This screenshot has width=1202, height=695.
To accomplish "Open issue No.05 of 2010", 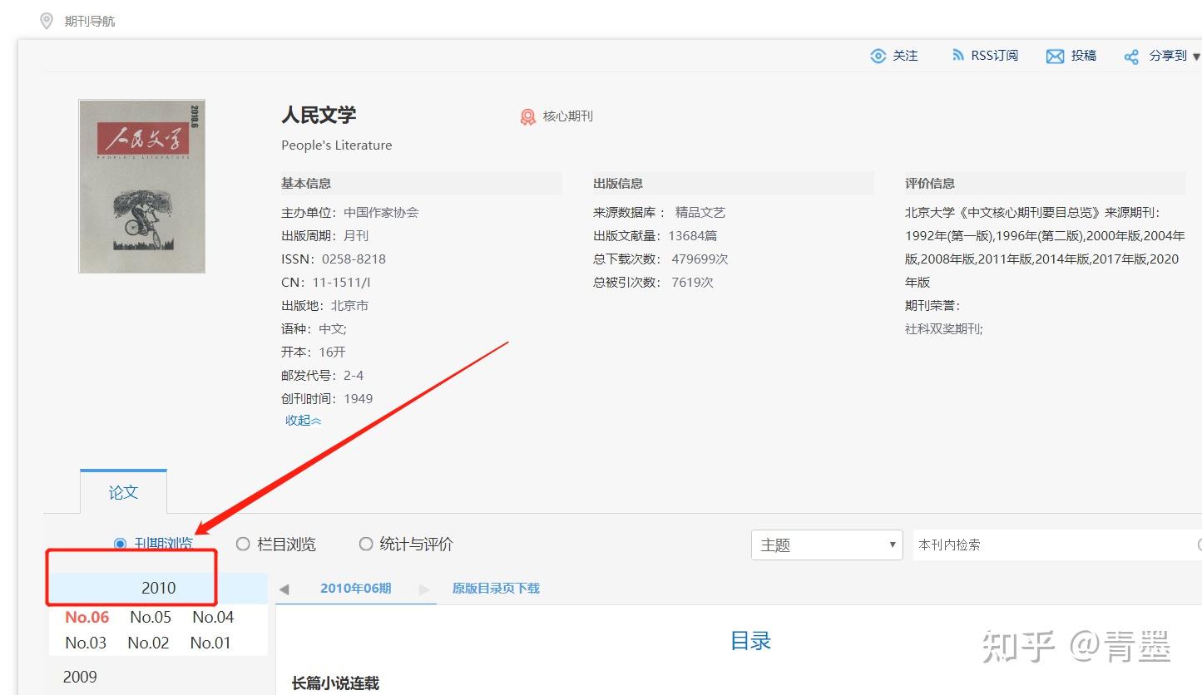I will [x=149, y=617].
